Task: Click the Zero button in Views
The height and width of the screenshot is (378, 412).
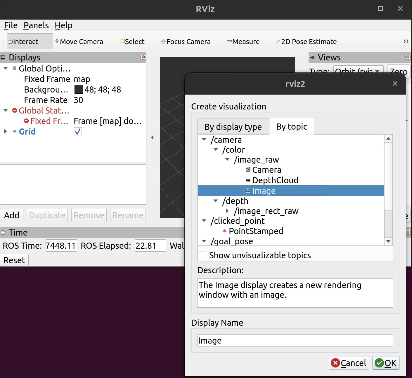Action: click(x=399, y=71)
